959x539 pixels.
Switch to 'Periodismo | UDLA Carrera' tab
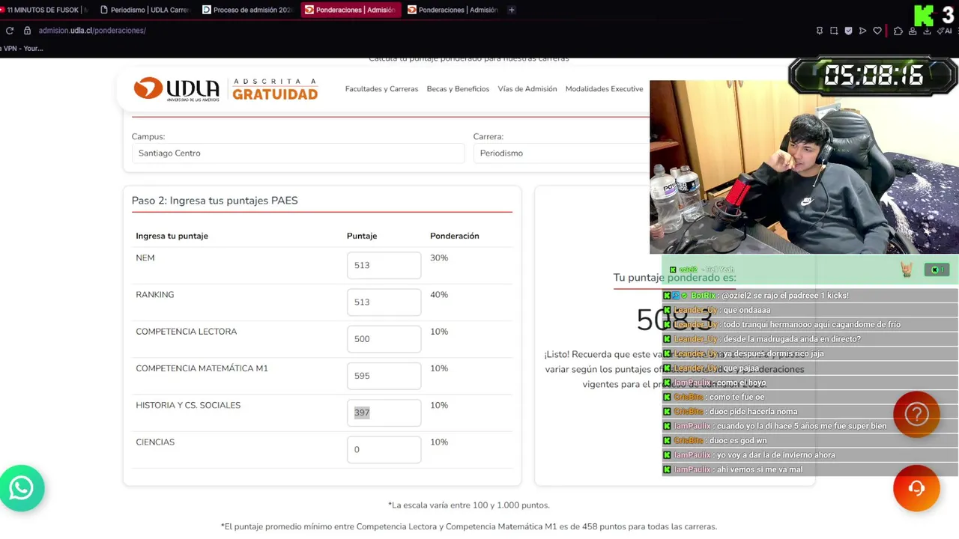click(145, 10)
